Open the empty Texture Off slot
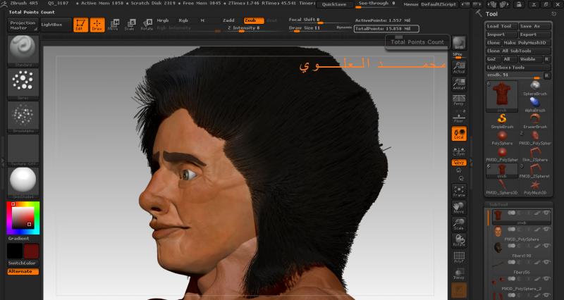564x300 pixels. coord(23,150)
